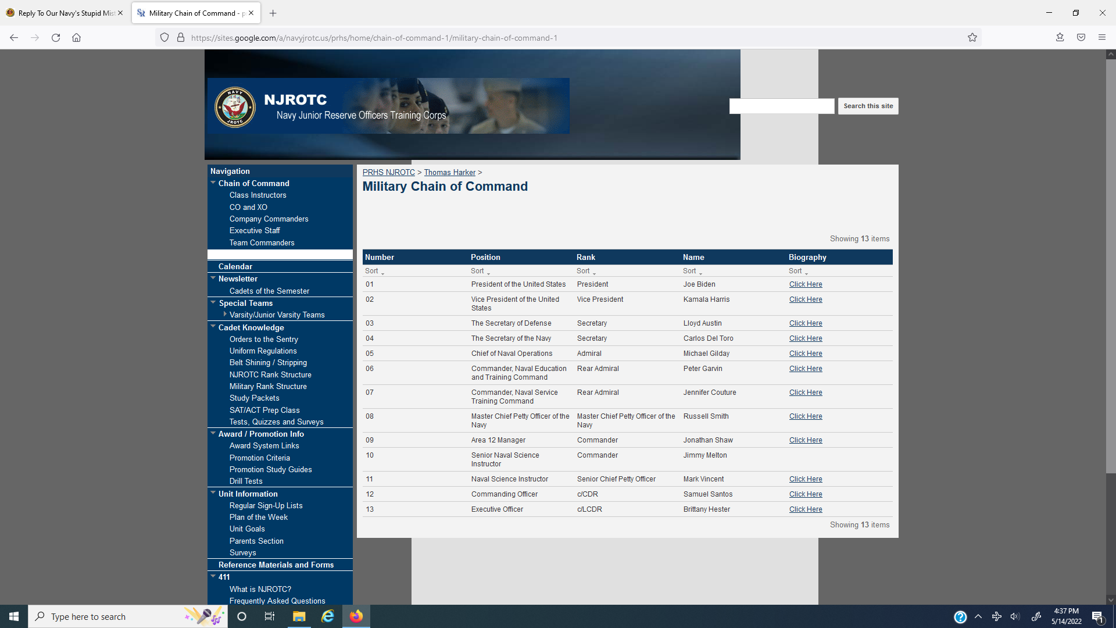
Task: Click the Firefox reload page icon
Action: pos(56,38)
